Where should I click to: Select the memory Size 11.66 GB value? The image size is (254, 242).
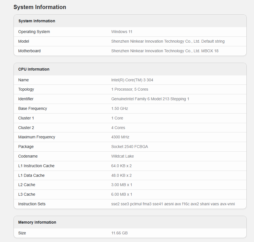[120, 233]
